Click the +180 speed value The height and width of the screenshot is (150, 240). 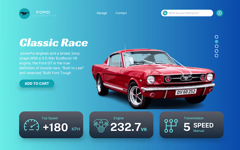tap(55, 127)
